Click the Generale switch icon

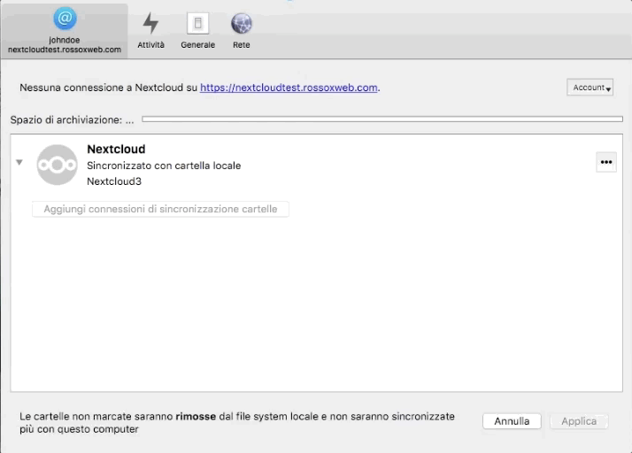point(197,23)
